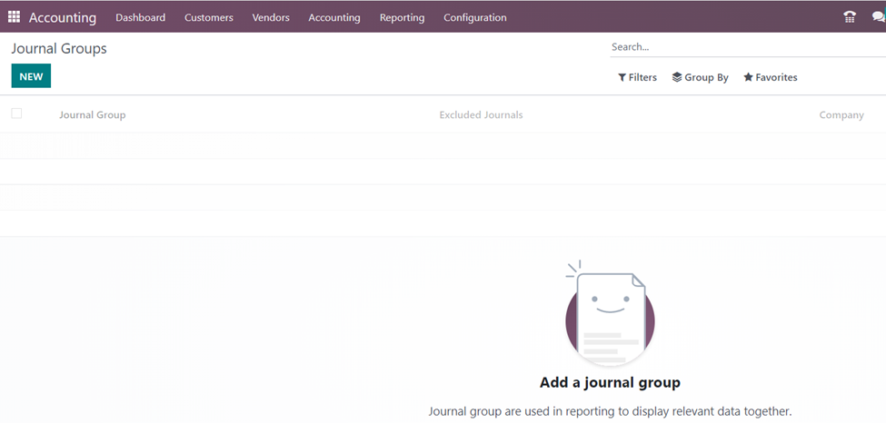Click the Excluded Journals column header
The image size is (886, 423).
point(481,115)
